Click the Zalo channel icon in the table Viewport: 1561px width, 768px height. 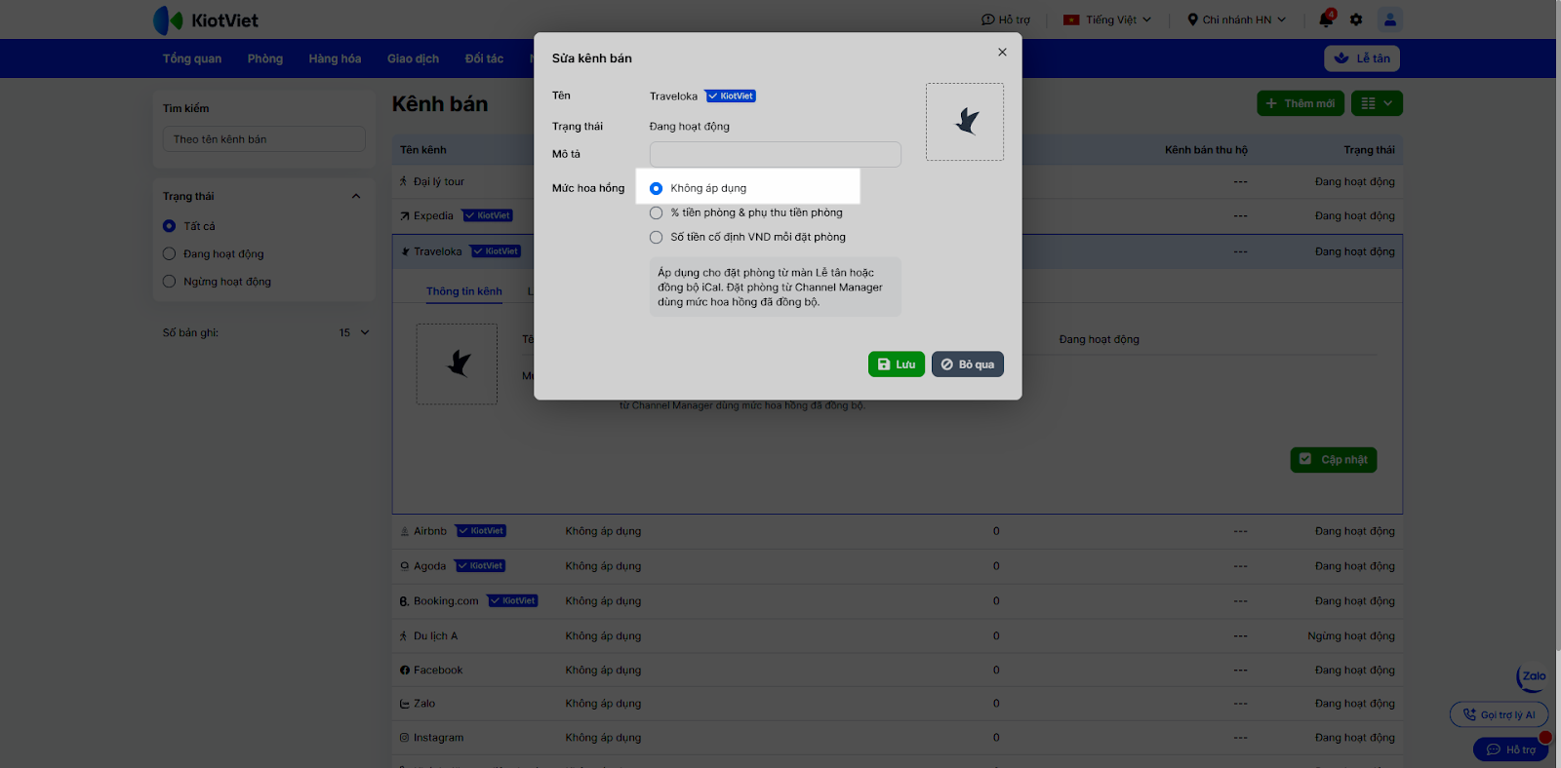[x=405, y=704]
